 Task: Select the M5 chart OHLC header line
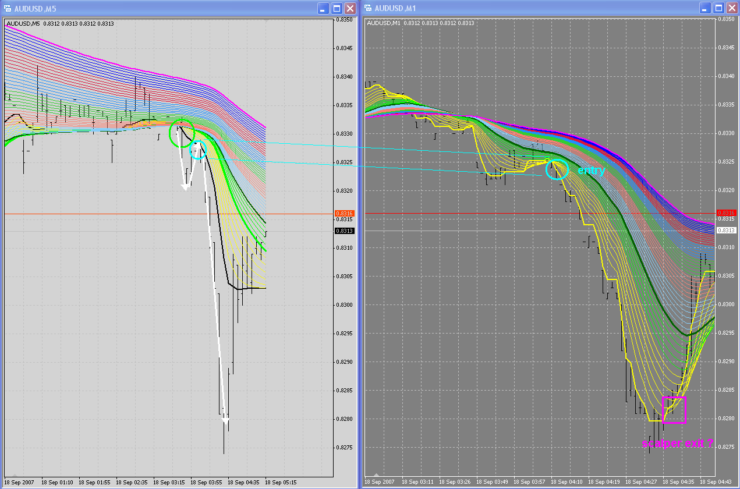tap(60, 23)
